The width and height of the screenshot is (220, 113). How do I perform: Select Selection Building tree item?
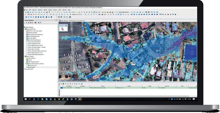(x=31, y=33)
